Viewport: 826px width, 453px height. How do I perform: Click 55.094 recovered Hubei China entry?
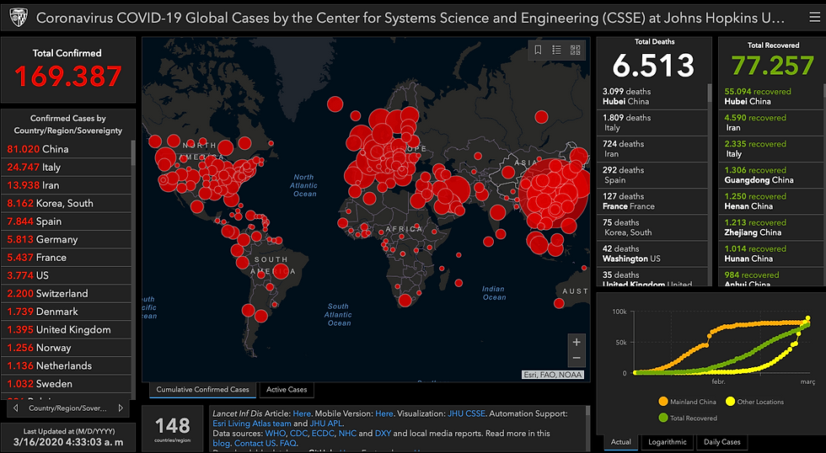coord(770,96)
